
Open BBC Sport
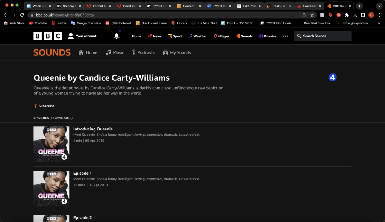(175, 36)
